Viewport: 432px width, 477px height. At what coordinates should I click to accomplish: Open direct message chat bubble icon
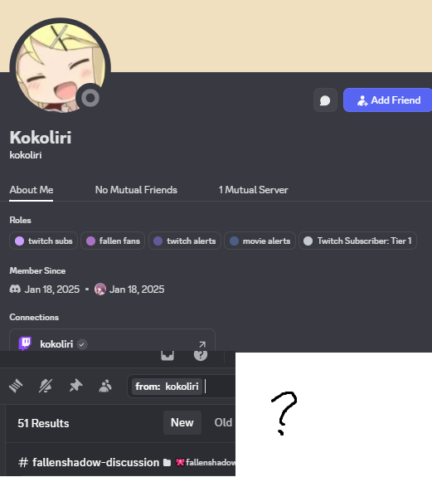click(325, 100)
